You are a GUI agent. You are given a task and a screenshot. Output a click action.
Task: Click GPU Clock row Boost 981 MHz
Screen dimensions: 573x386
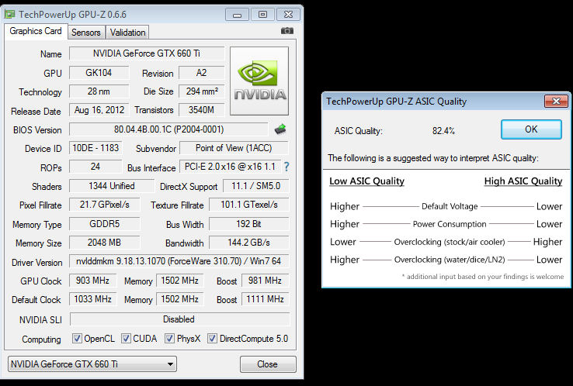pos(266,281)
